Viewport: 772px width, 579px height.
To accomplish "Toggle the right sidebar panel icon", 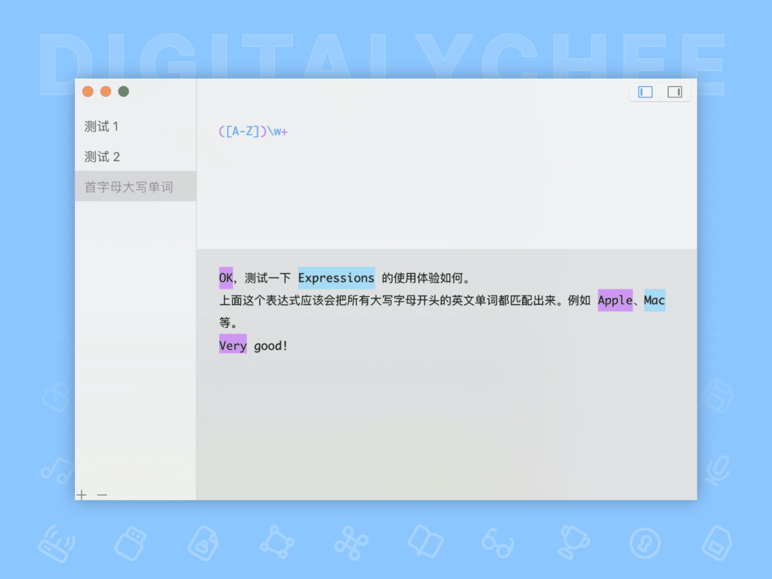I will coord(674,92).
